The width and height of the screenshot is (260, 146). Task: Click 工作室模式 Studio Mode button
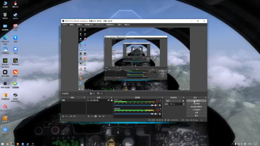197,110
